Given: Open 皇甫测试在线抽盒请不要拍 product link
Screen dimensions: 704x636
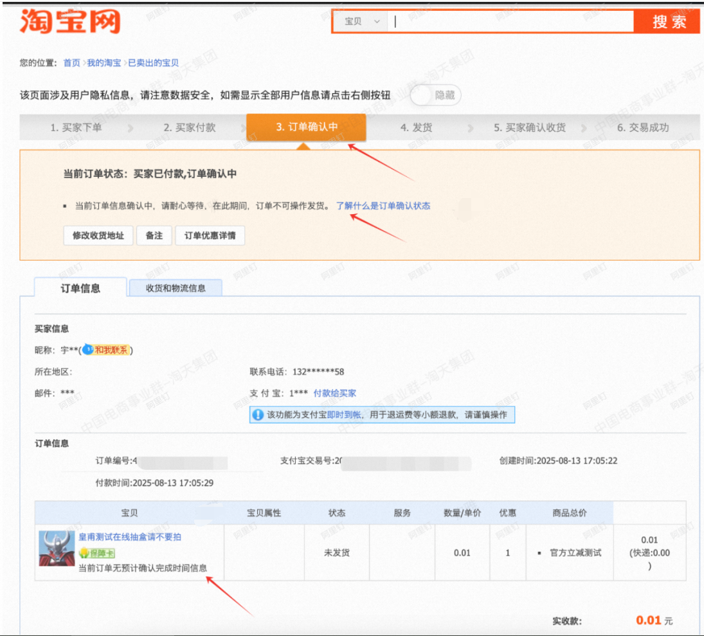Looking at the screenshot, I should click(x=130, y=537).
